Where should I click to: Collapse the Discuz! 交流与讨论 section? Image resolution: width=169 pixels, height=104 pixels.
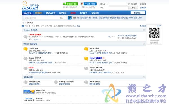point(144,44)
